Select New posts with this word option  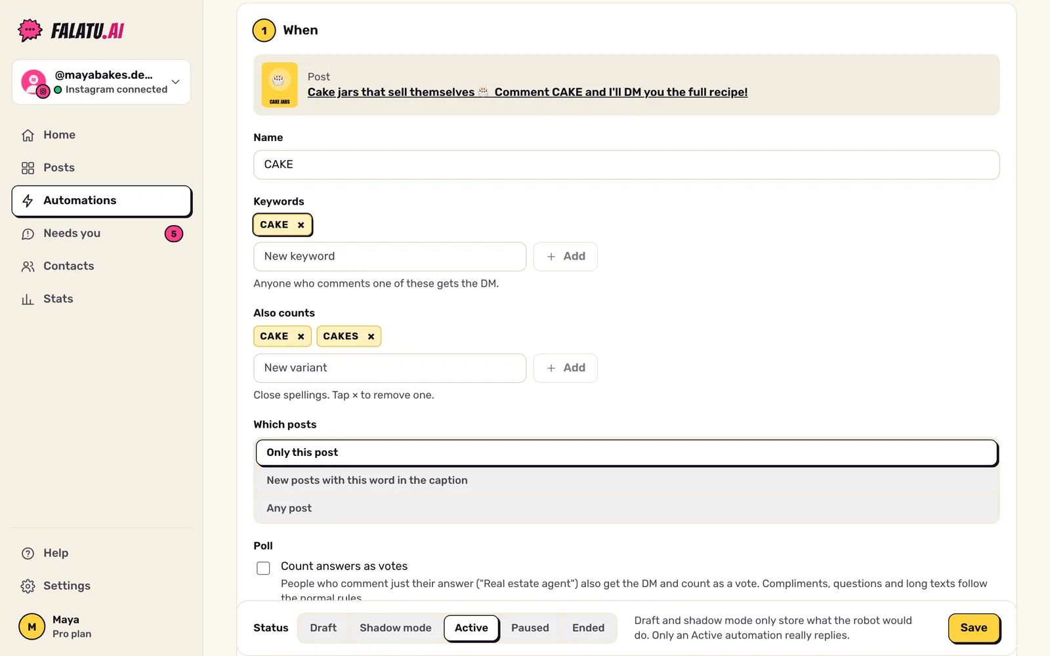[x=627, y=480]
